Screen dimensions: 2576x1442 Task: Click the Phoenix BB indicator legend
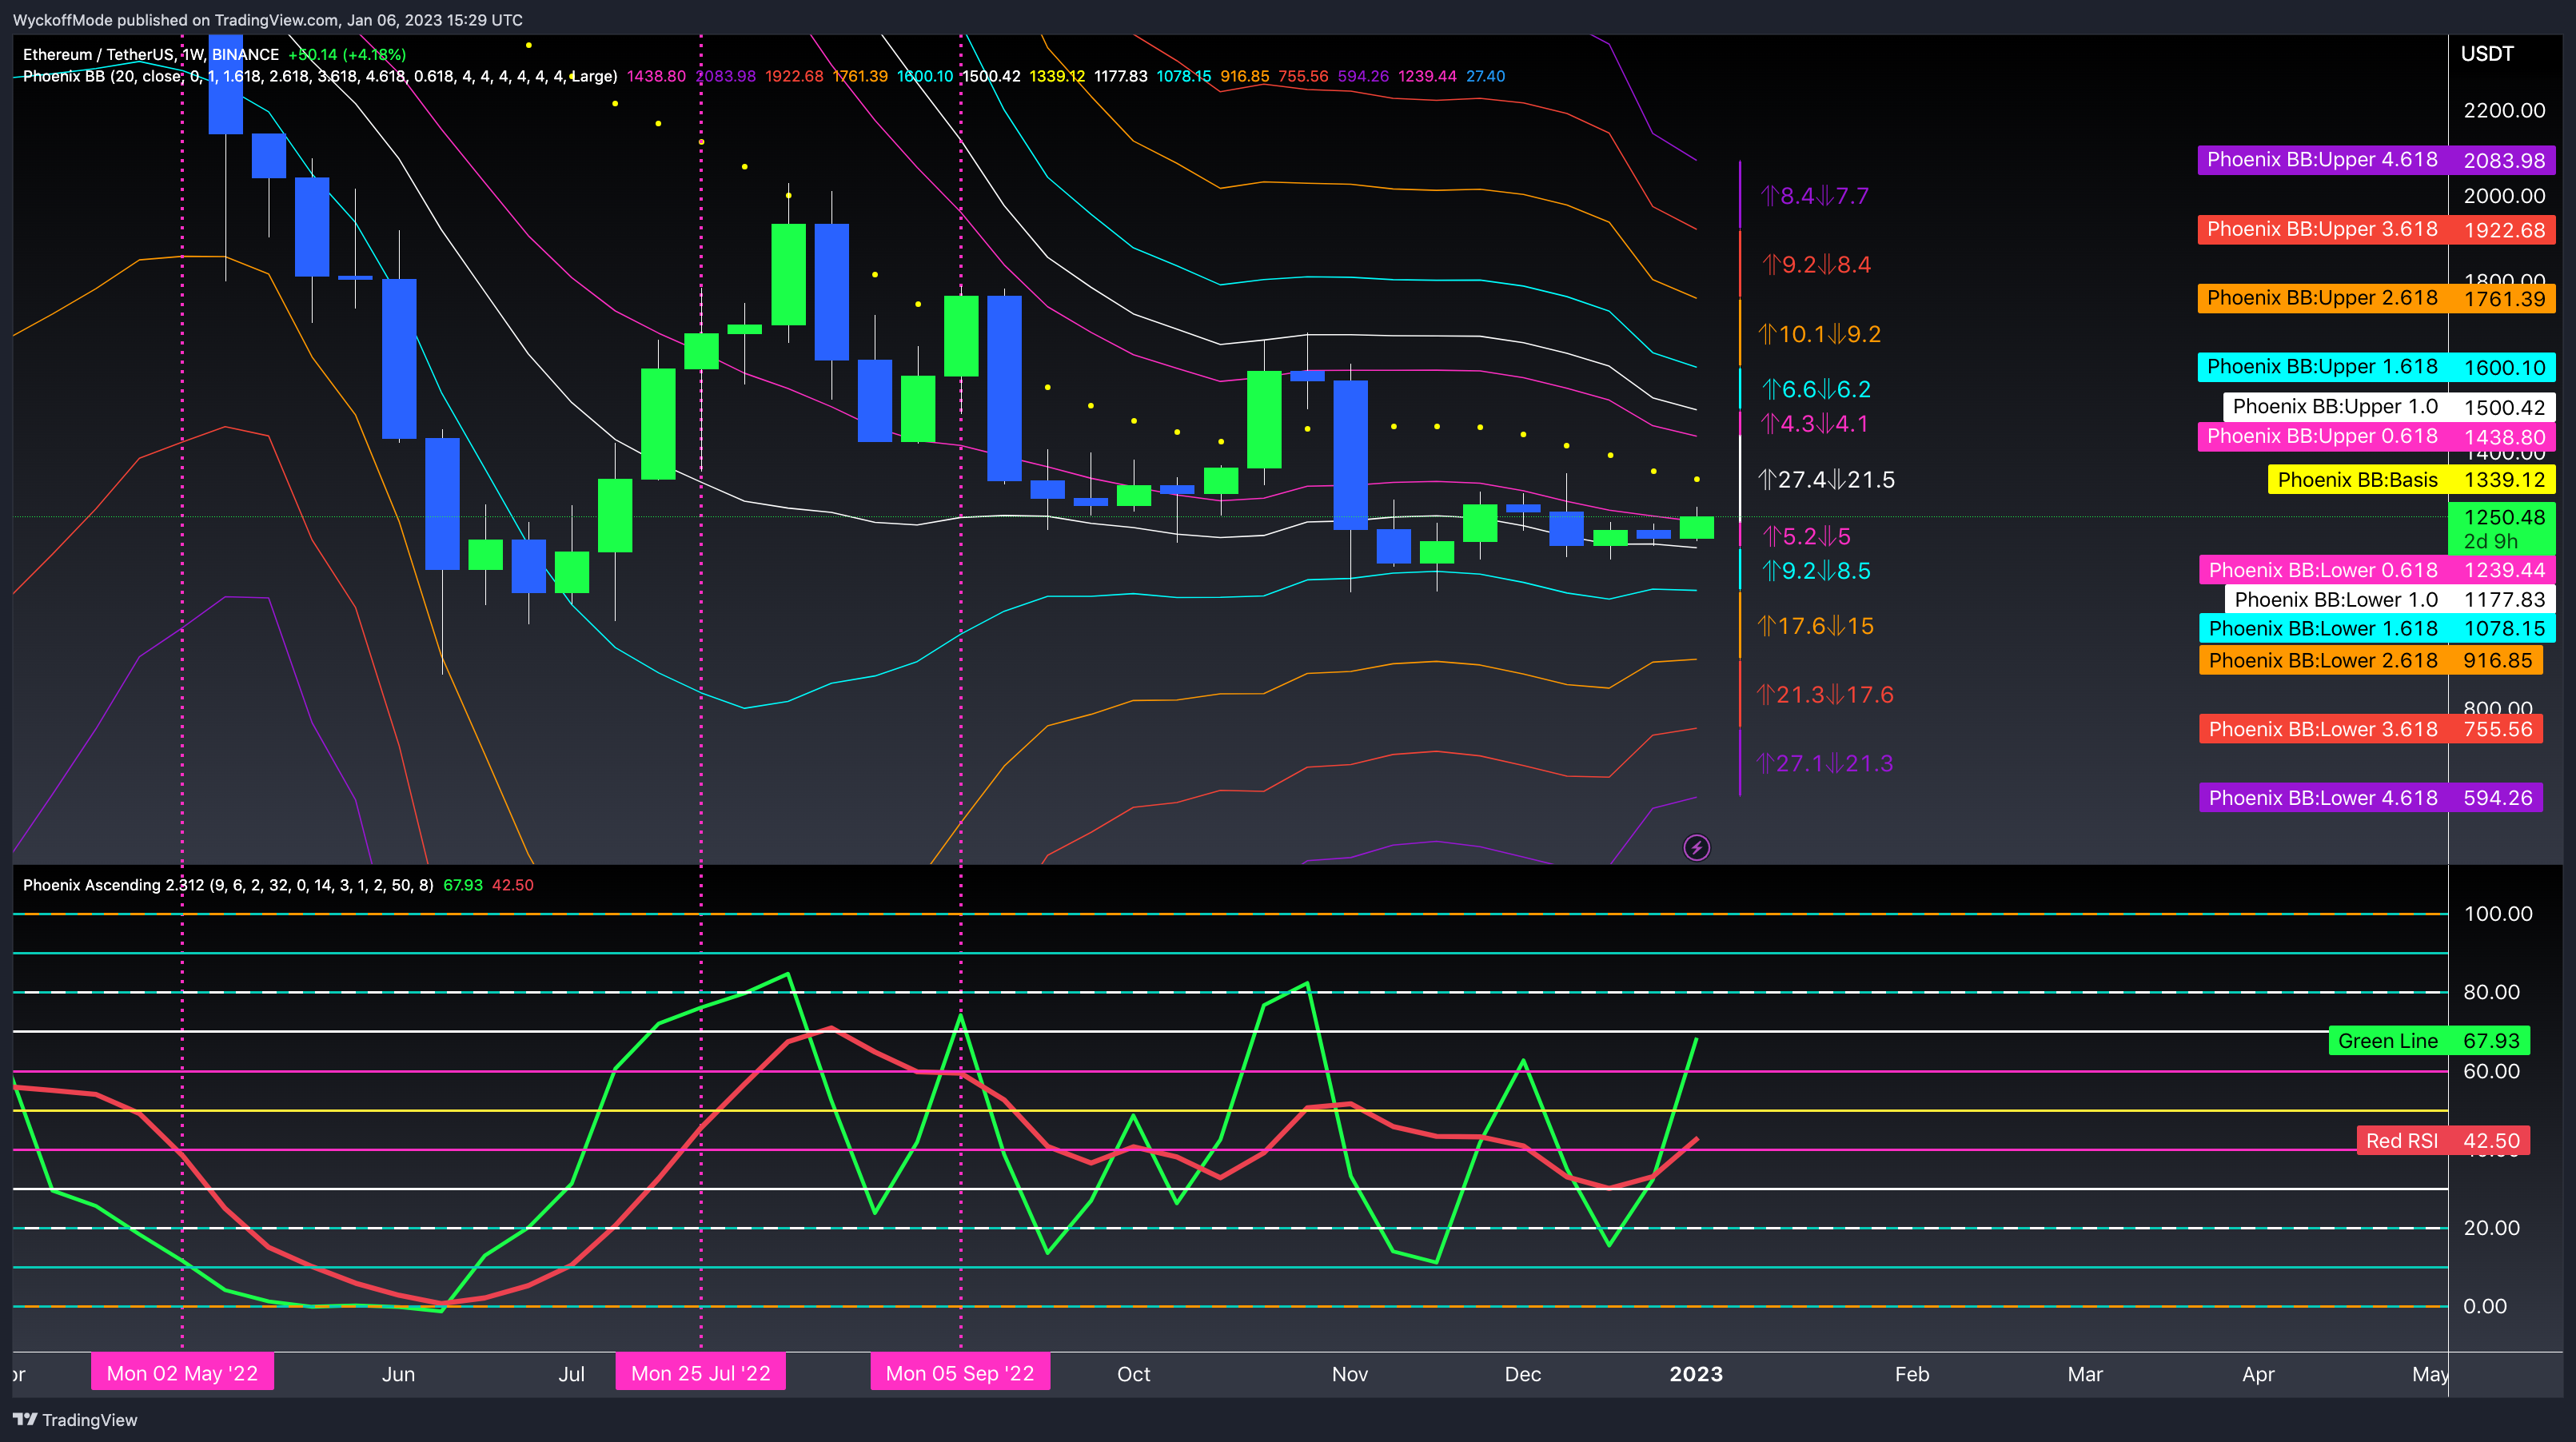(x=320, y=77)
